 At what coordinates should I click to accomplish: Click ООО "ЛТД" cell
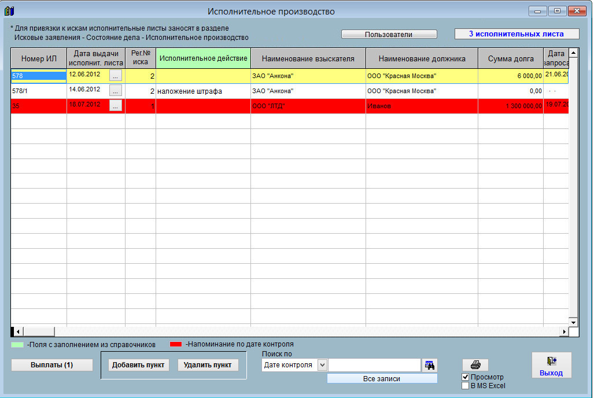pos(308,106)
